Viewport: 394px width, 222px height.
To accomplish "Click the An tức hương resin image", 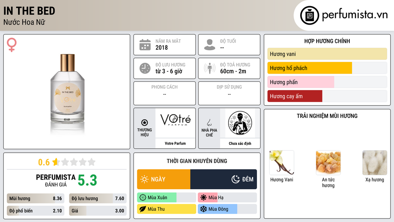I will click(x=328, y=163).
